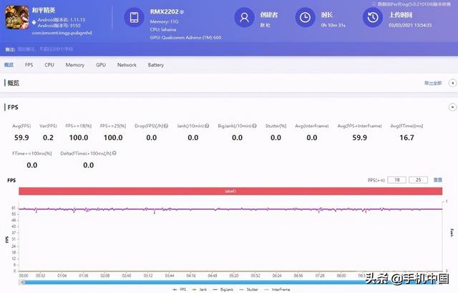Click the GPU Qualcomm Adreno 660 text
Viewport: 458px width, 293px height.
(x=185, y=38)
